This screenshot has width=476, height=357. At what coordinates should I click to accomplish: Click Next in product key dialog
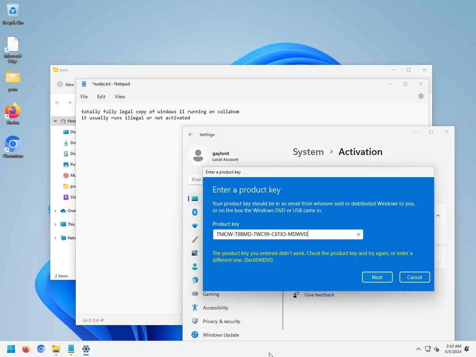(x=377, y=277)
